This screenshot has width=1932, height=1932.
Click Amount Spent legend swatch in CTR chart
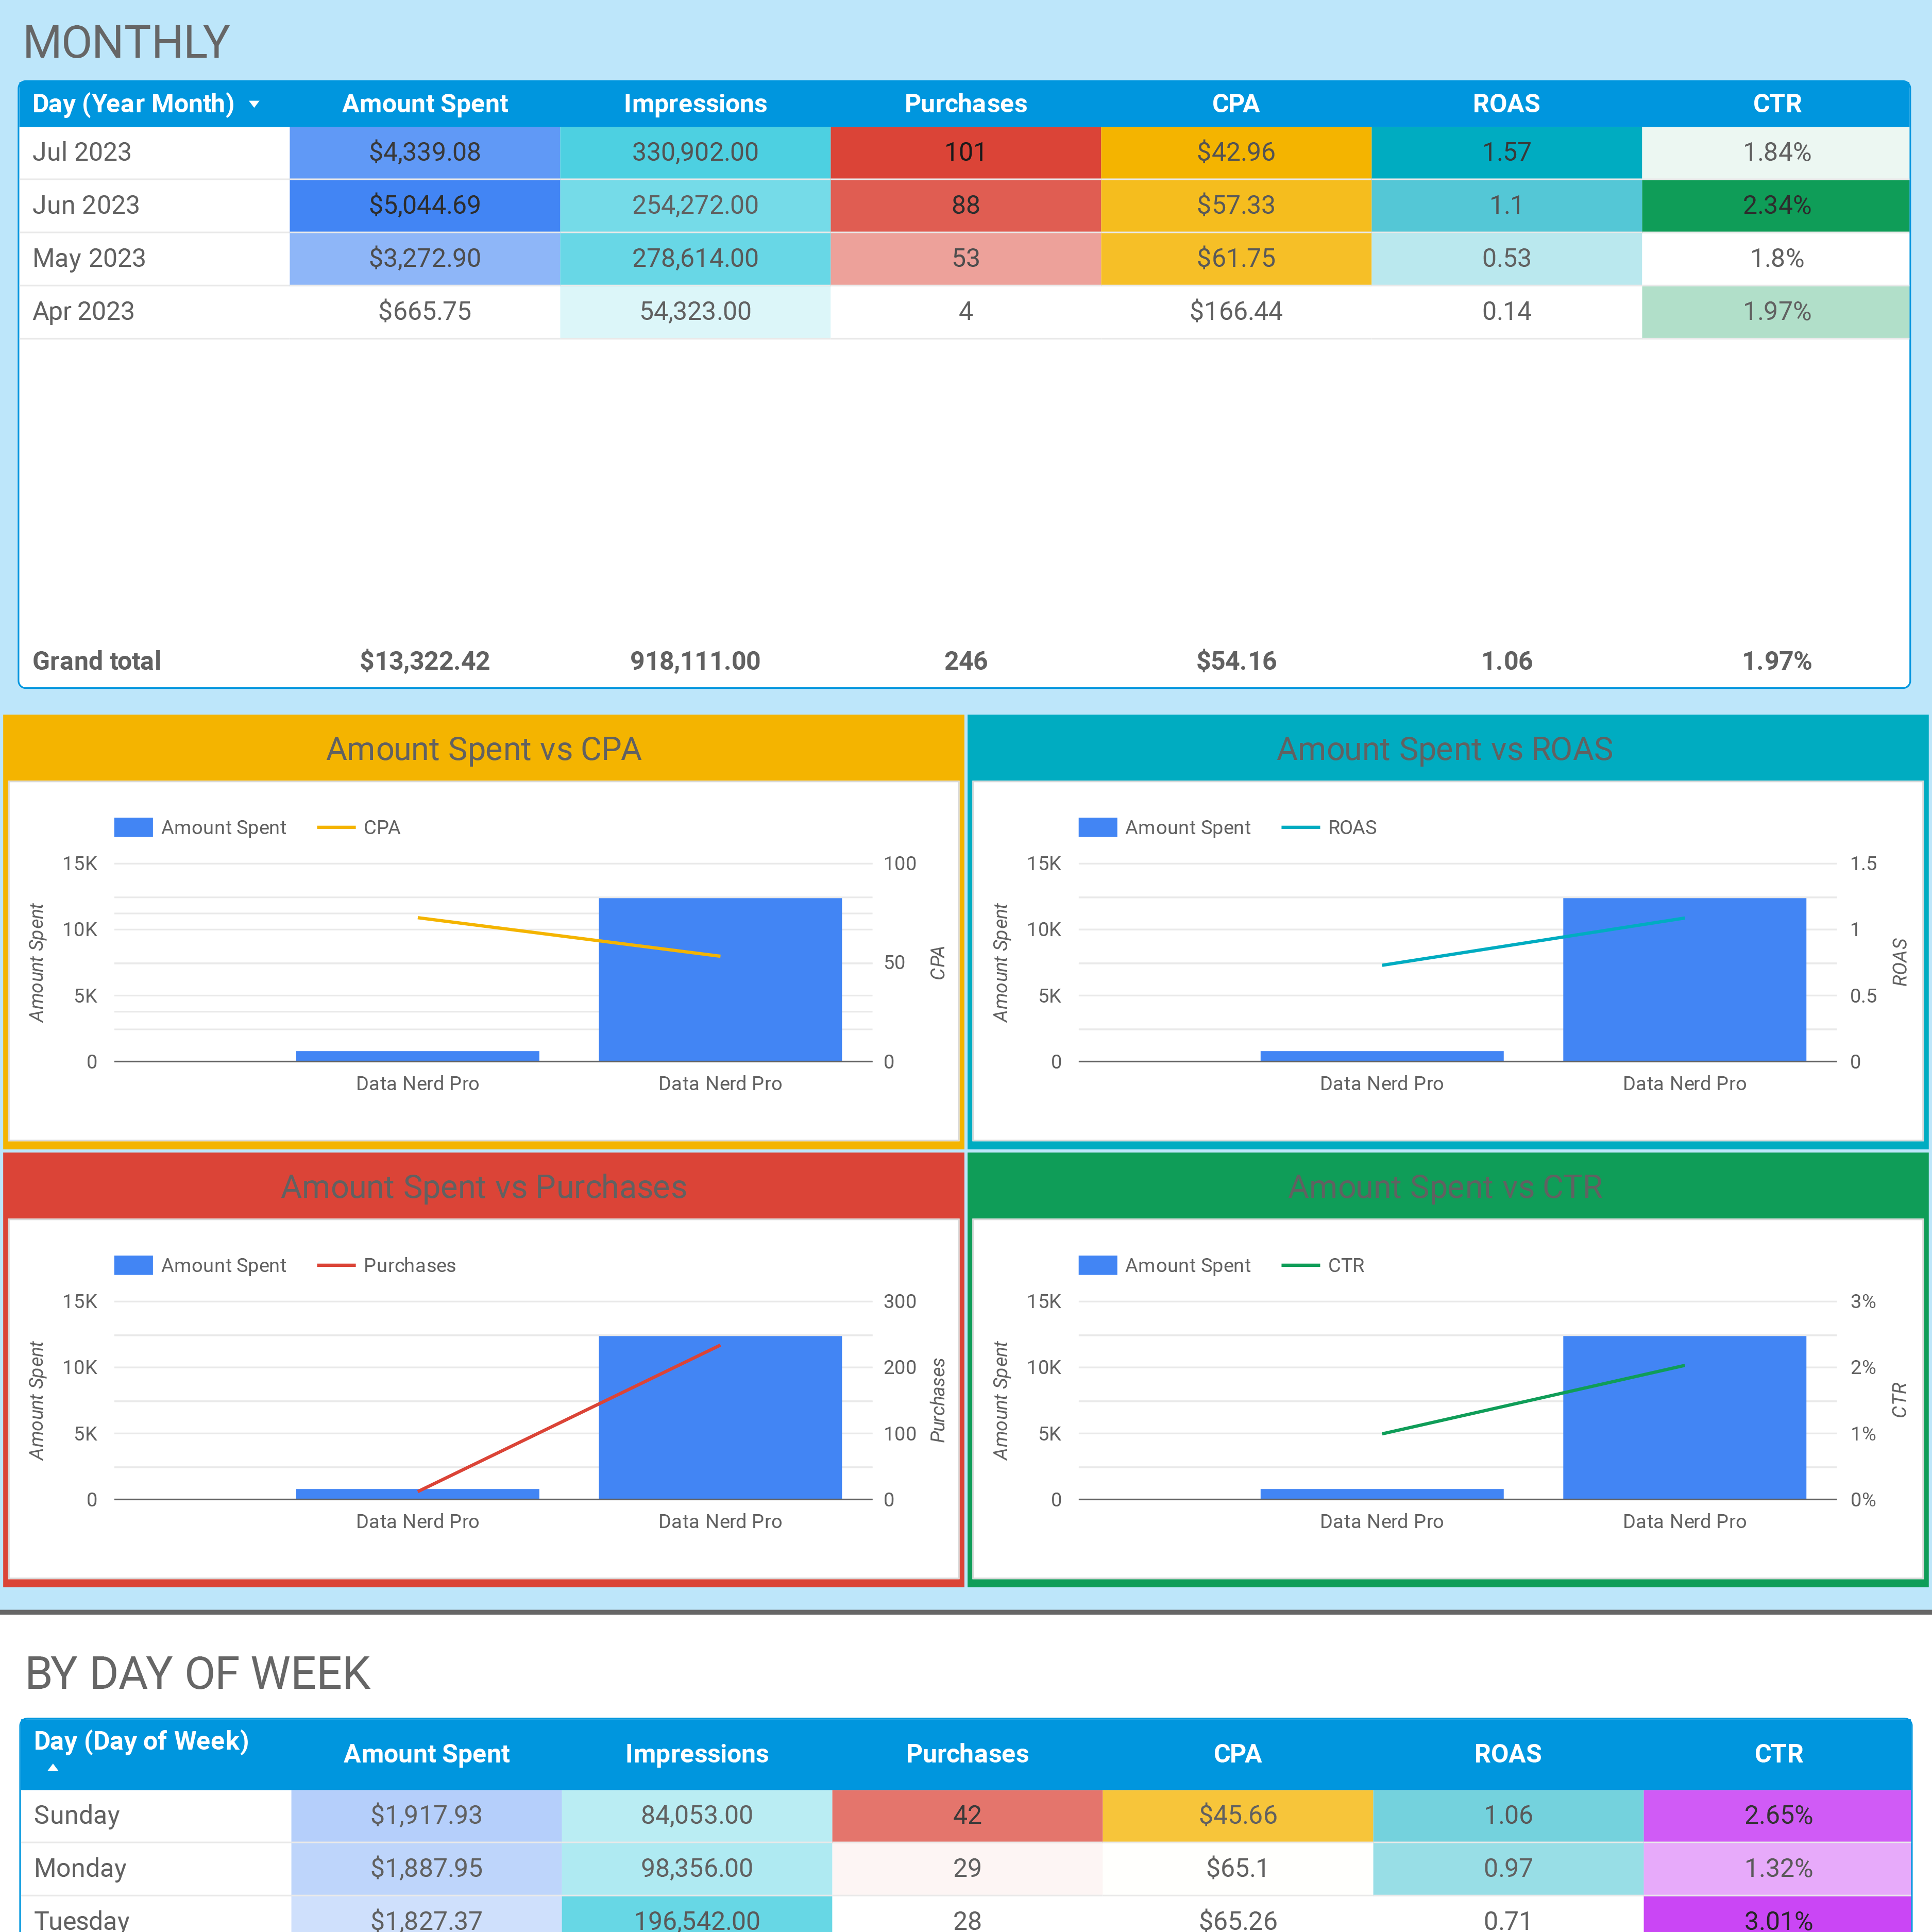[x=1097, y=1265]
